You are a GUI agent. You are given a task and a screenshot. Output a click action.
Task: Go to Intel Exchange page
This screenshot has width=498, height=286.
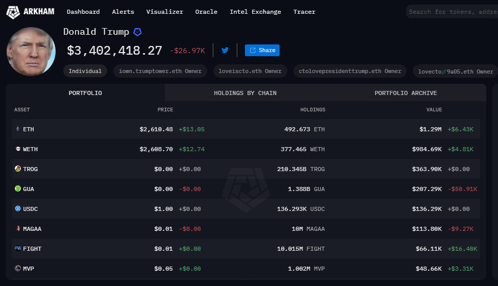click(x=255, y=12)
